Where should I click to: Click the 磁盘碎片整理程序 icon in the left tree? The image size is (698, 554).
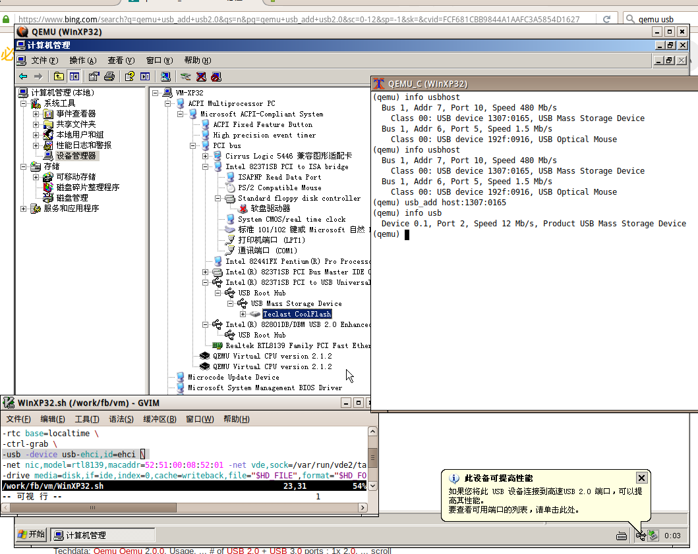click(x=48, y=188)
